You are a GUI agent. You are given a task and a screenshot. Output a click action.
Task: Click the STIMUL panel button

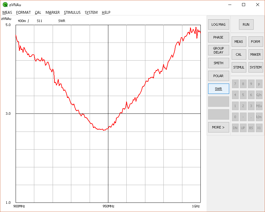point(239,67)
